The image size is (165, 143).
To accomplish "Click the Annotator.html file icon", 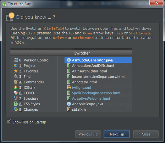I will point(69,82).
